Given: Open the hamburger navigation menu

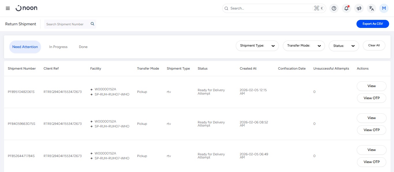Looking at the screenshot, I should [8, 8].
